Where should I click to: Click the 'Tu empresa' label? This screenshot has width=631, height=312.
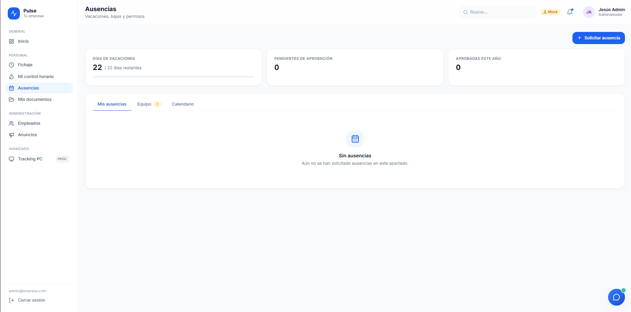click(33, 16)
